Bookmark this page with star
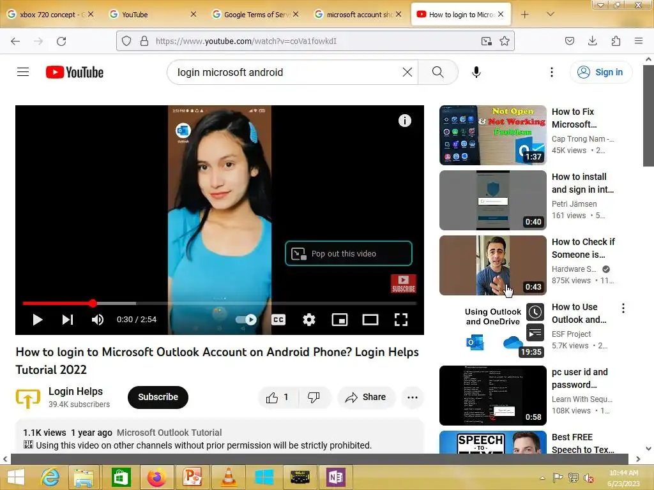The width and height of the screenshot is (654, 490). (x=505, y=41)
